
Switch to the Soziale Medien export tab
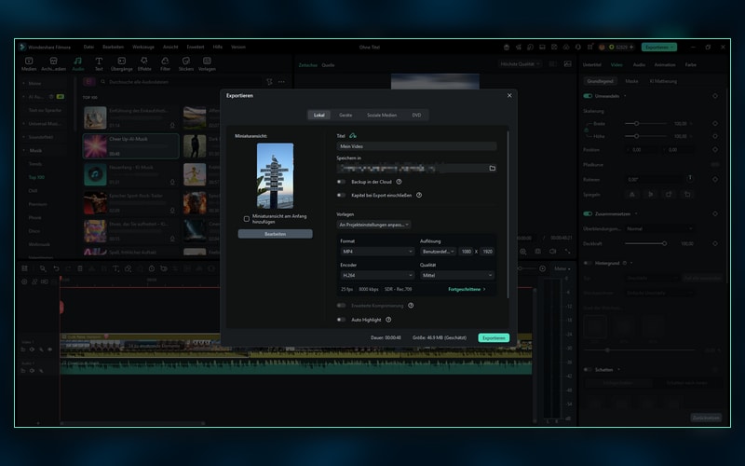(x=382, y=115)
